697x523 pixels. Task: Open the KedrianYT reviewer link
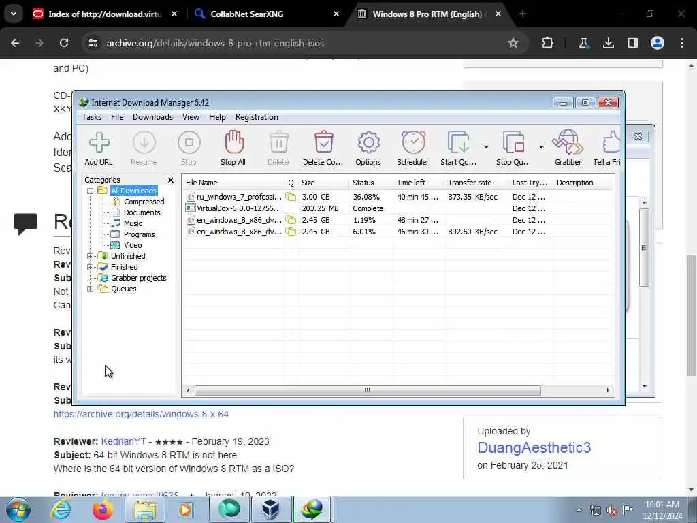(x=124, y=441)
